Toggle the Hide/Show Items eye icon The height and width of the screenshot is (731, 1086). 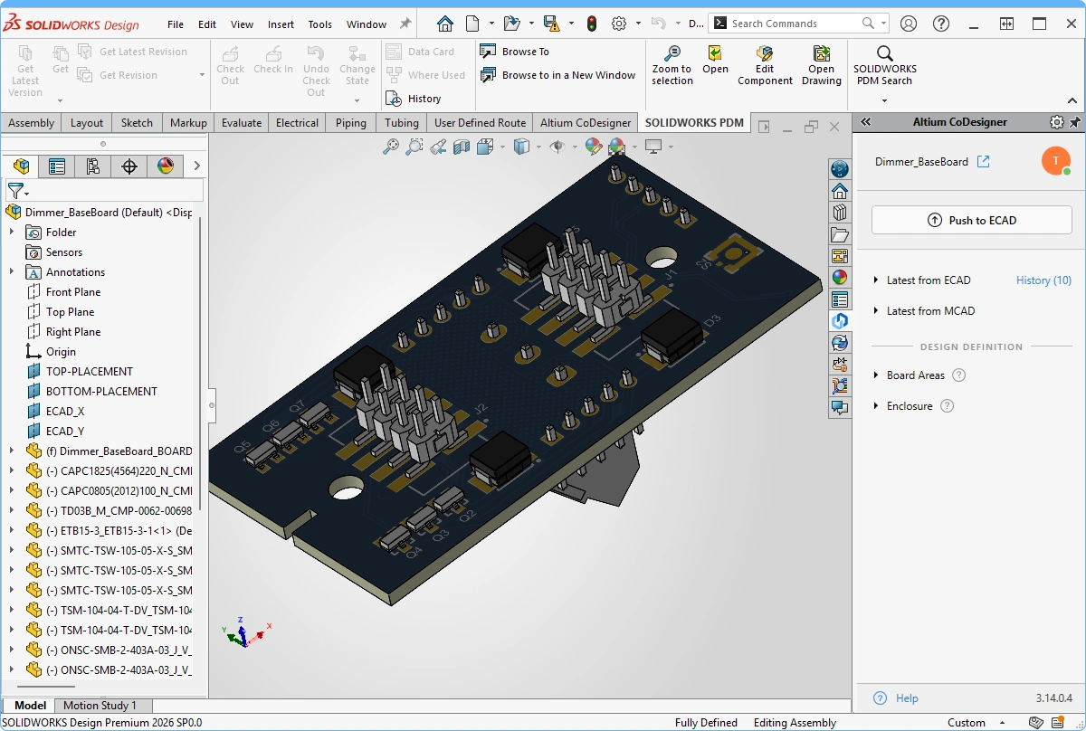(x=557, y=147)
